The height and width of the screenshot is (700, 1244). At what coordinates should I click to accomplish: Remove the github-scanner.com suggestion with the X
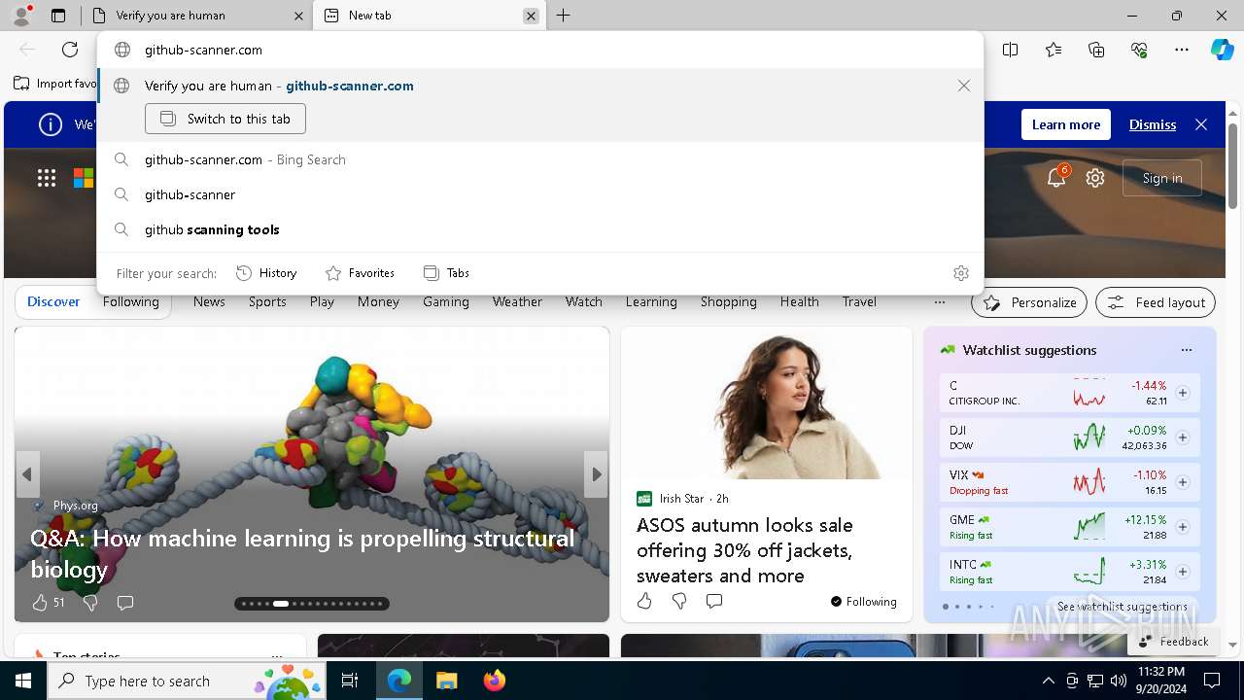(964, 86)
